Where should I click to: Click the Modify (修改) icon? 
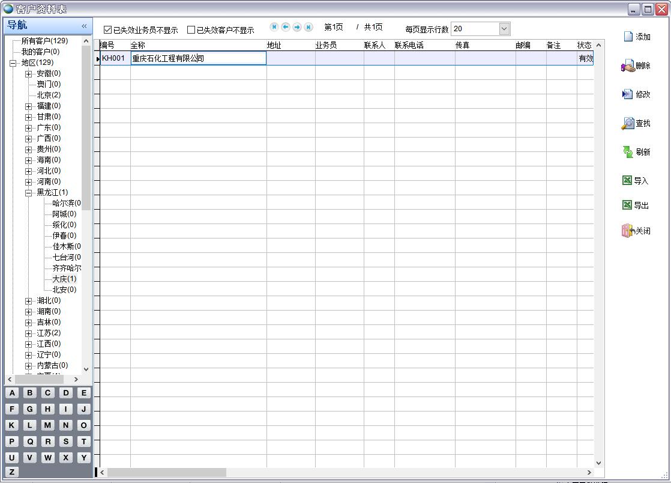(x=628, y=94)
